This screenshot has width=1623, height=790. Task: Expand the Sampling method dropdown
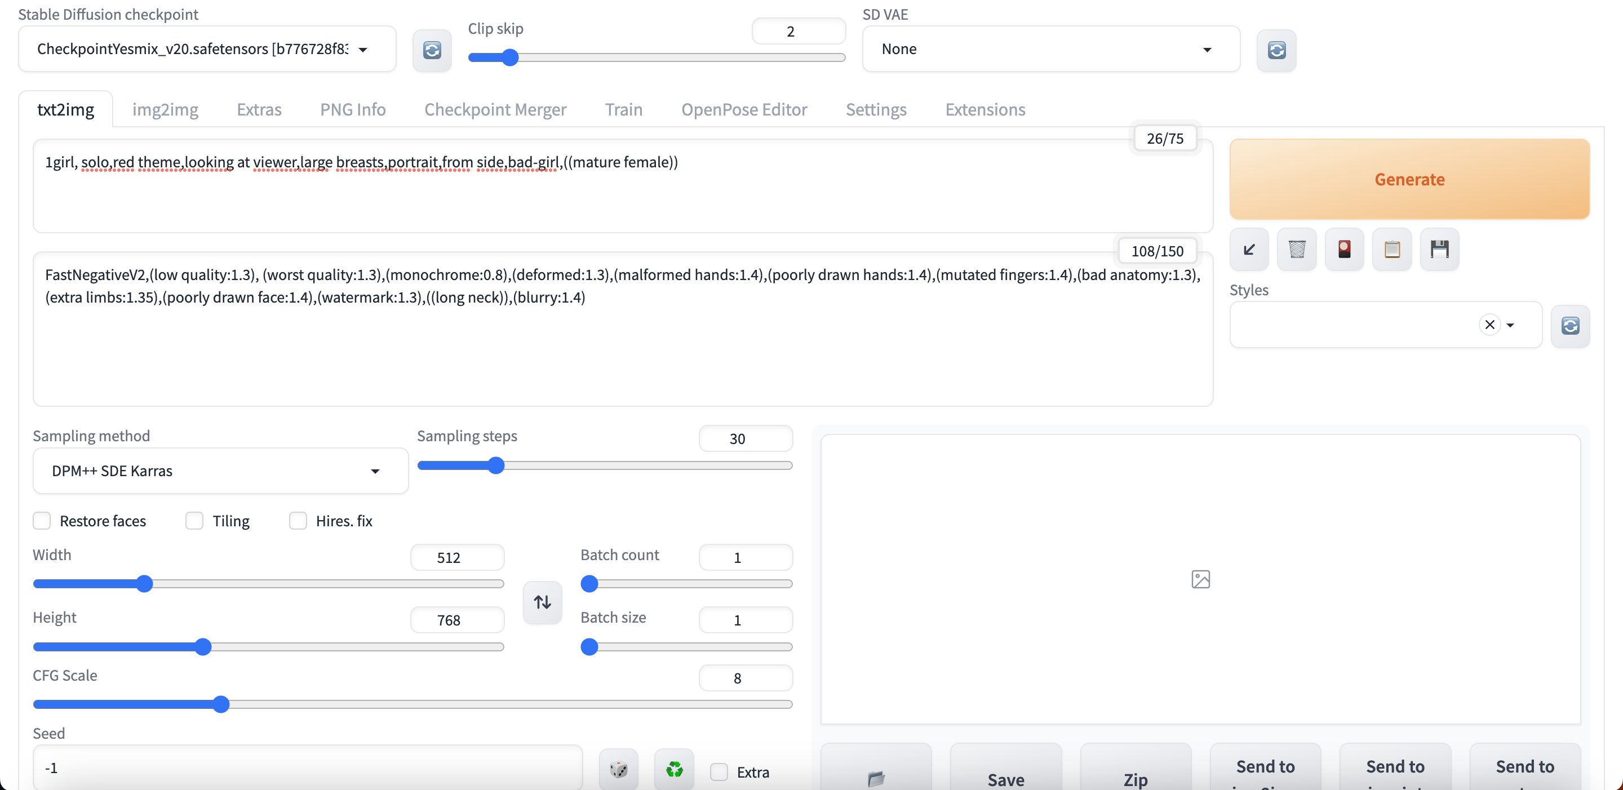[220, 471]
